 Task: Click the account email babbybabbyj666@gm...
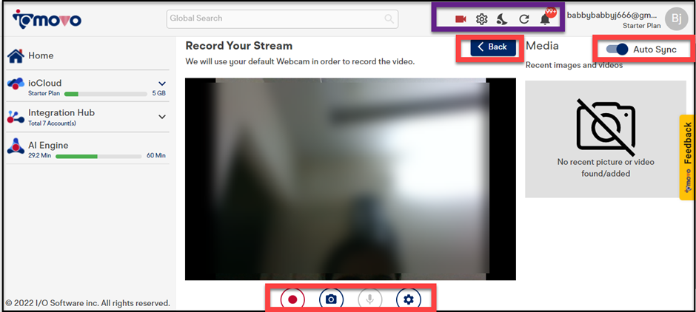click(x=614, y=15)
